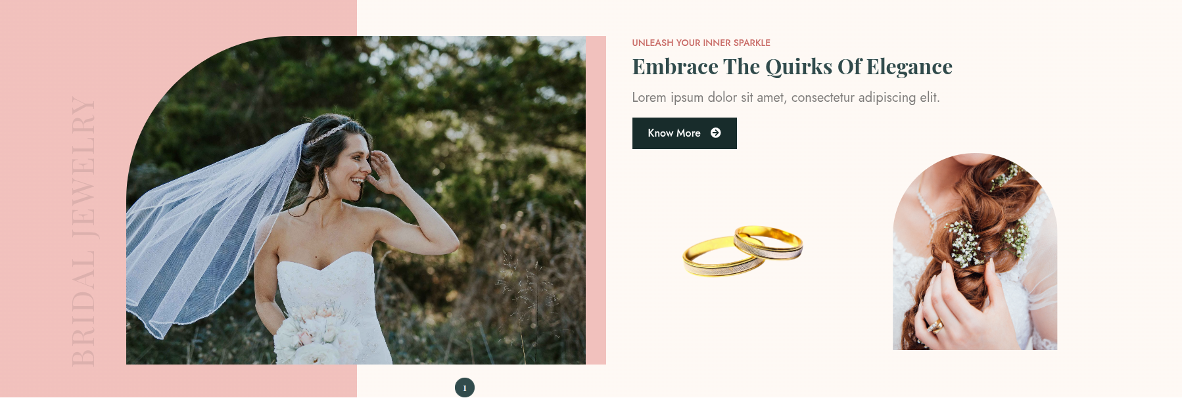Click the arrow icon inside Know More

point(716,133)
